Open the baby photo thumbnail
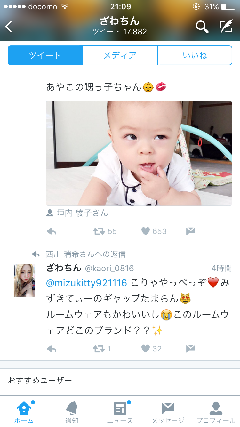 139,153
